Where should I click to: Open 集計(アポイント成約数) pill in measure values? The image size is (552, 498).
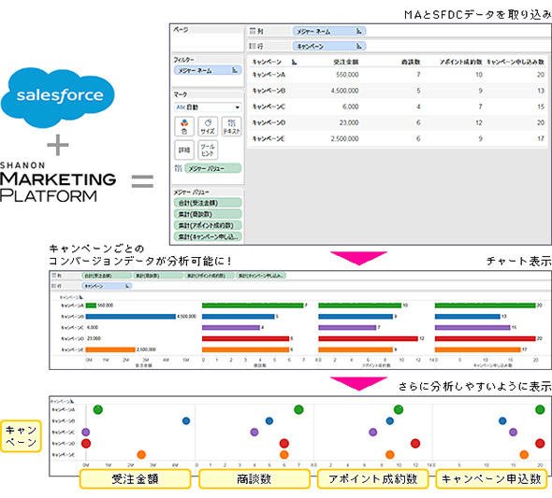[x=208, y=225]
